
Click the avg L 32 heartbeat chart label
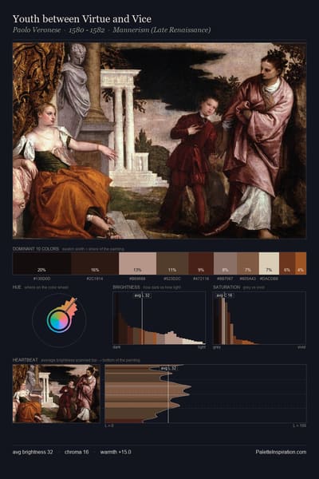tap(168, 368)
